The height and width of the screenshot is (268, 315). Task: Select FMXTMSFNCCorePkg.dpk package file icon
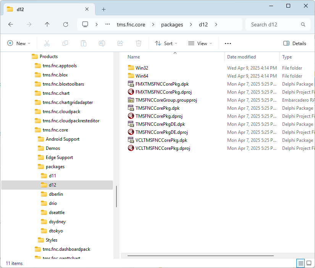[x=131, y=84]
